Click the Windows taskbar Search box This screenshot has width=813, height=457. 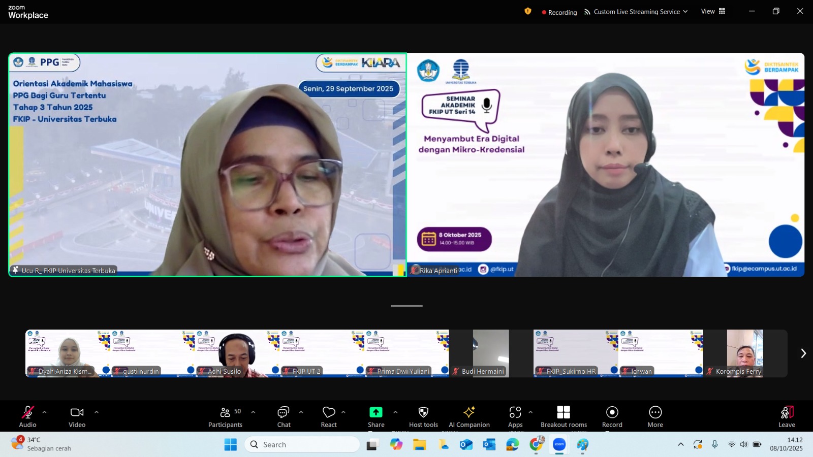click(x=302, y=444)
